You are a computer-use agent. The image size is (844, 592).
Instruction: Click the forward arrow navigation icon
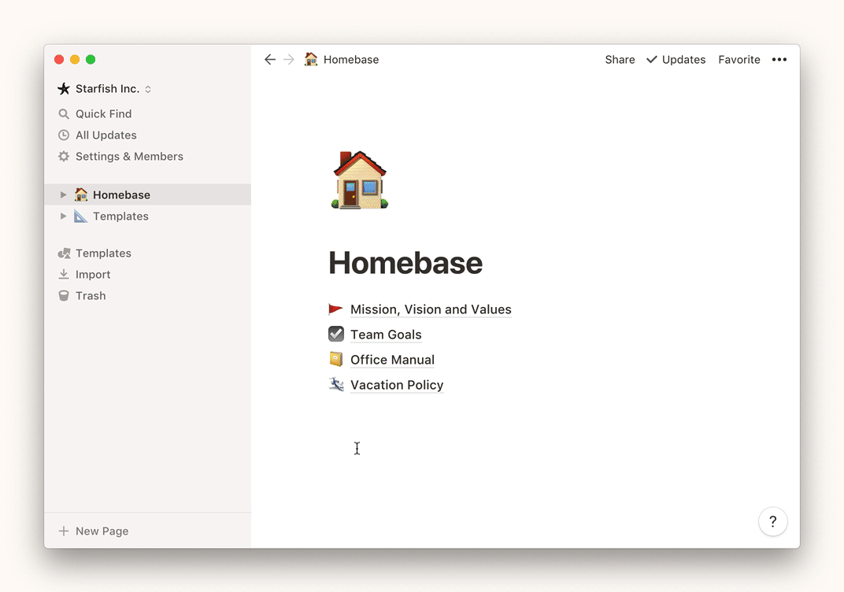click(289, 60)
